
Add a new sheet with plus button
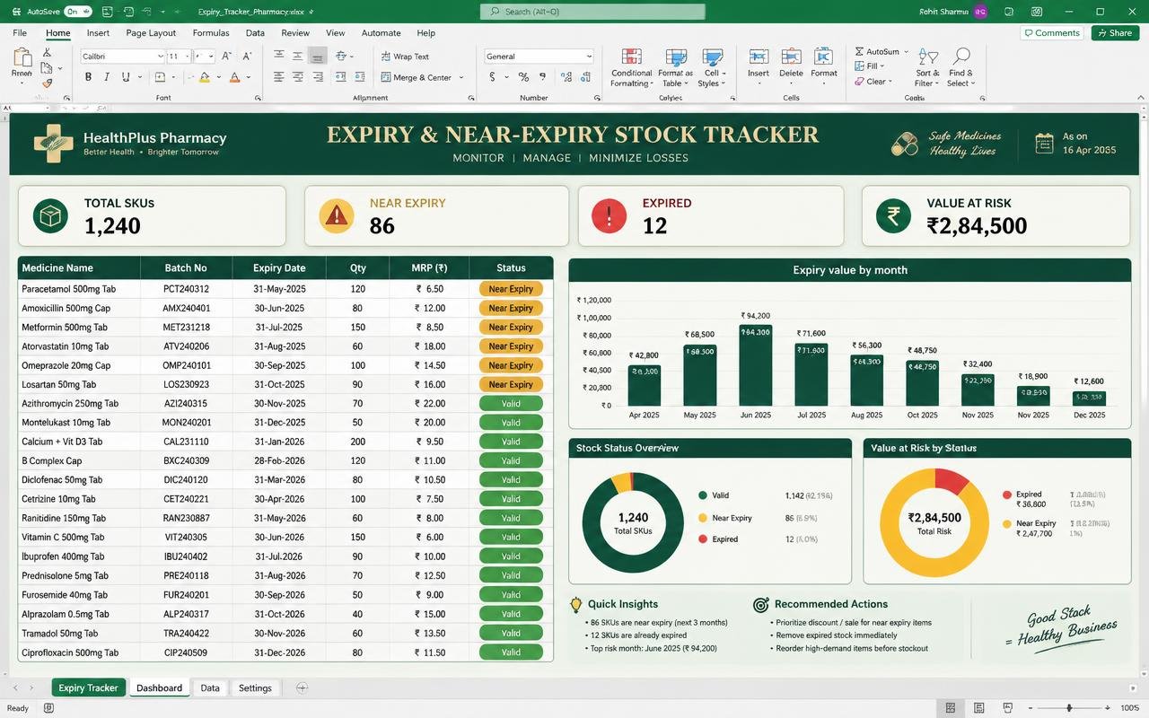(302, 688)
